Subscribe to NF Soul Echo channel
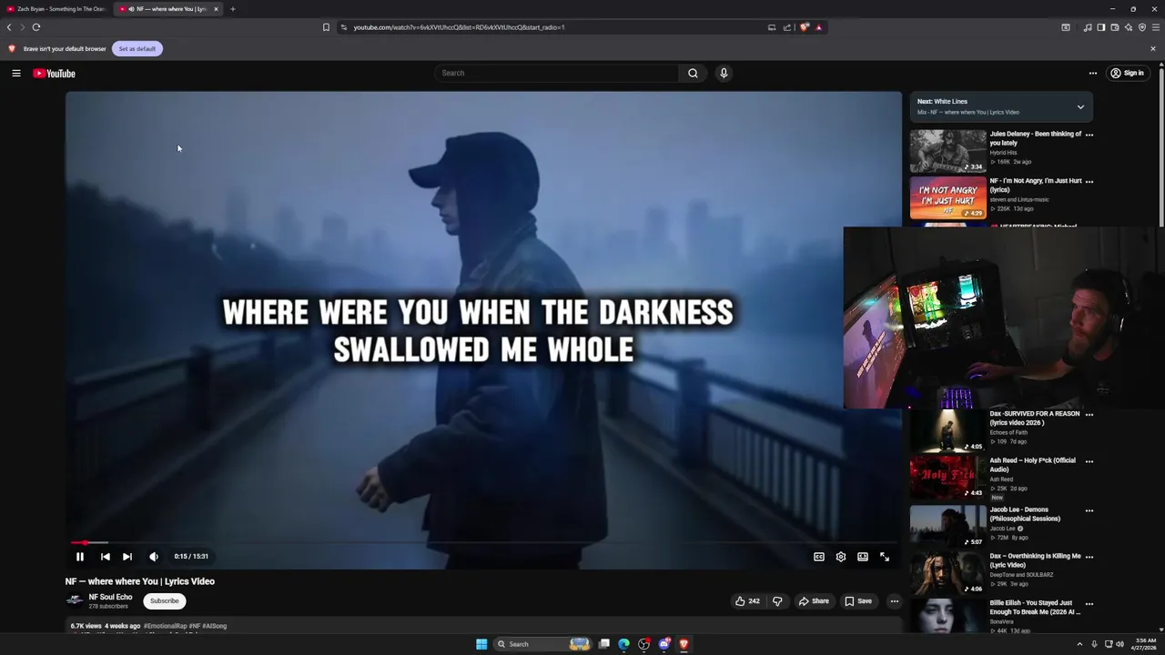 (x=165, y=601)
